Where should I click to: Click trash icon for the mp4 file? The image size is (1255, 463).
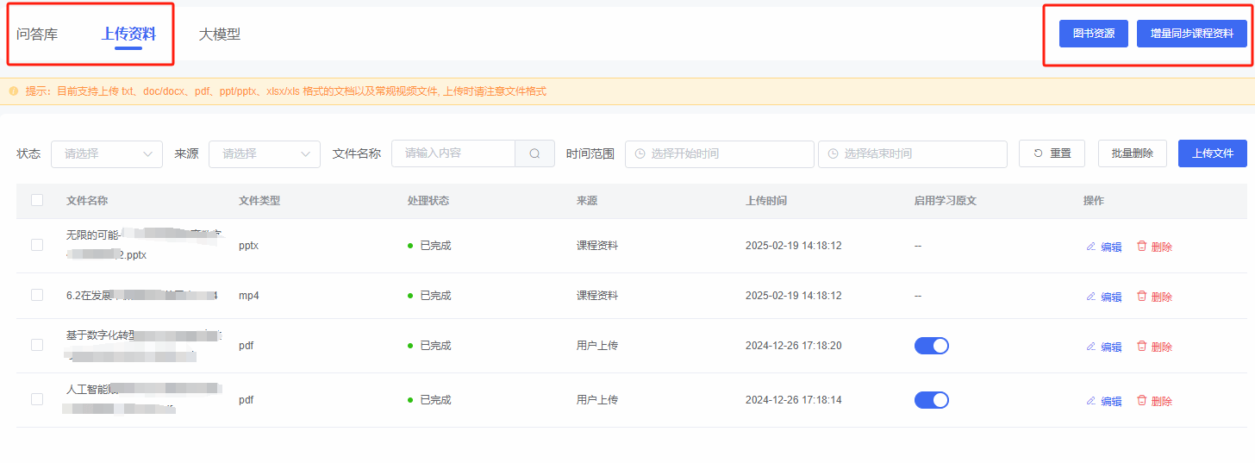pos(1142,296)
